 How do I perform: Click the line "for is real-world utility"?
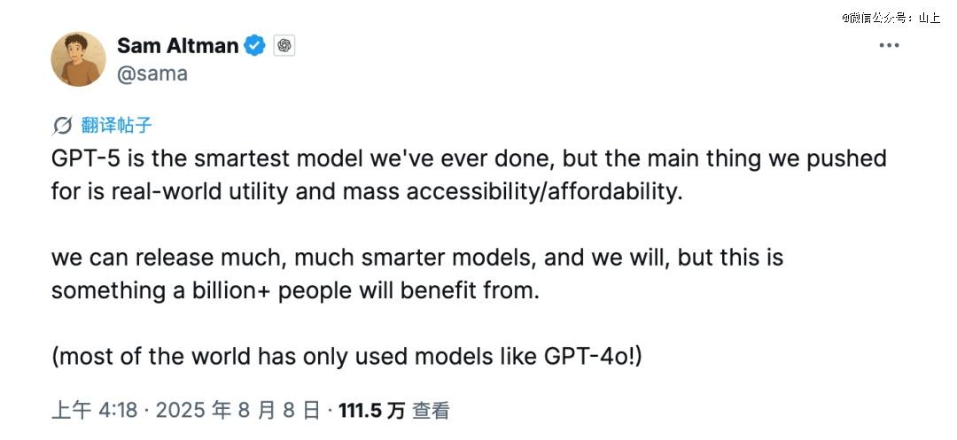(x=367, y=191)
